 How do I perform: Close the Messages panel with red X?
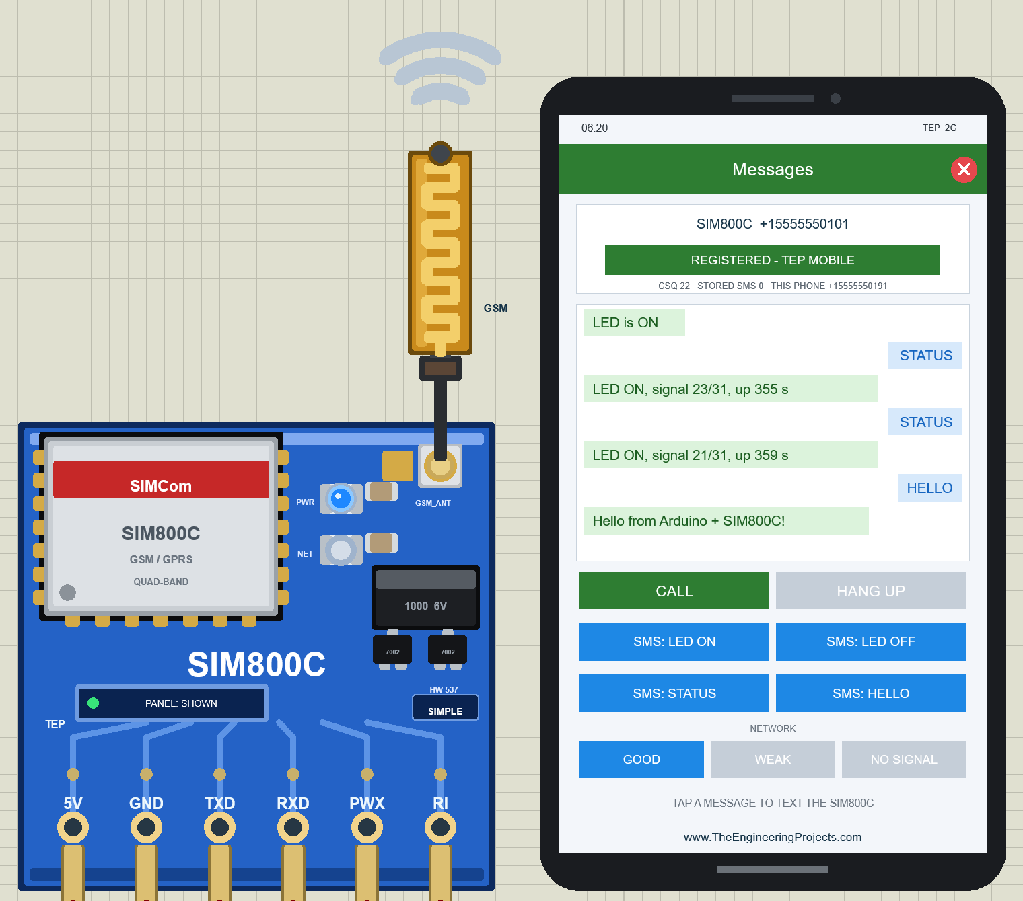[x=964, y=169]
